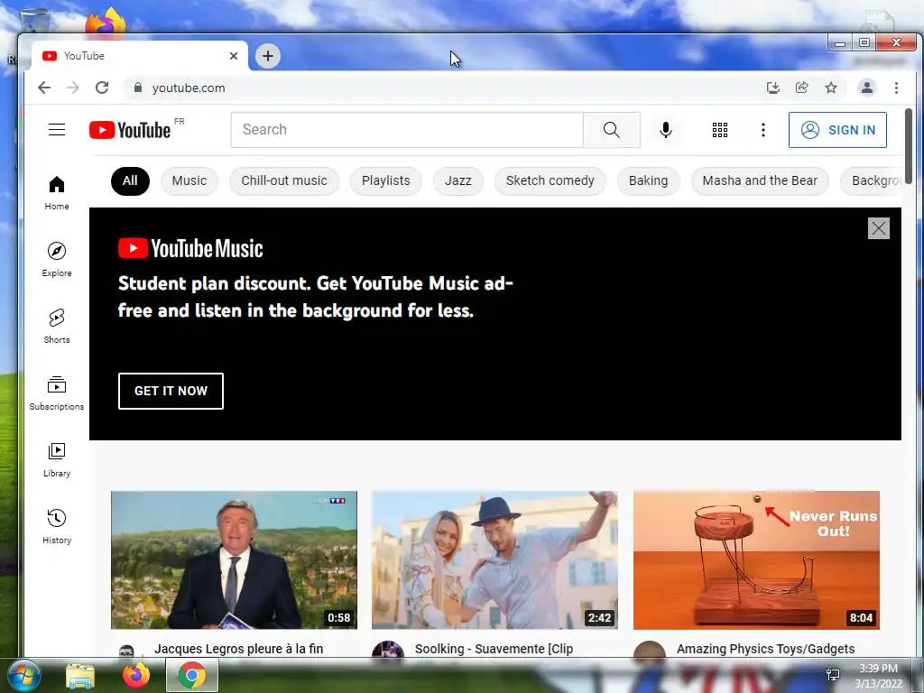Click the browser forward arrow
Screen dimensions: 924x693
click(x=73, y=88)
